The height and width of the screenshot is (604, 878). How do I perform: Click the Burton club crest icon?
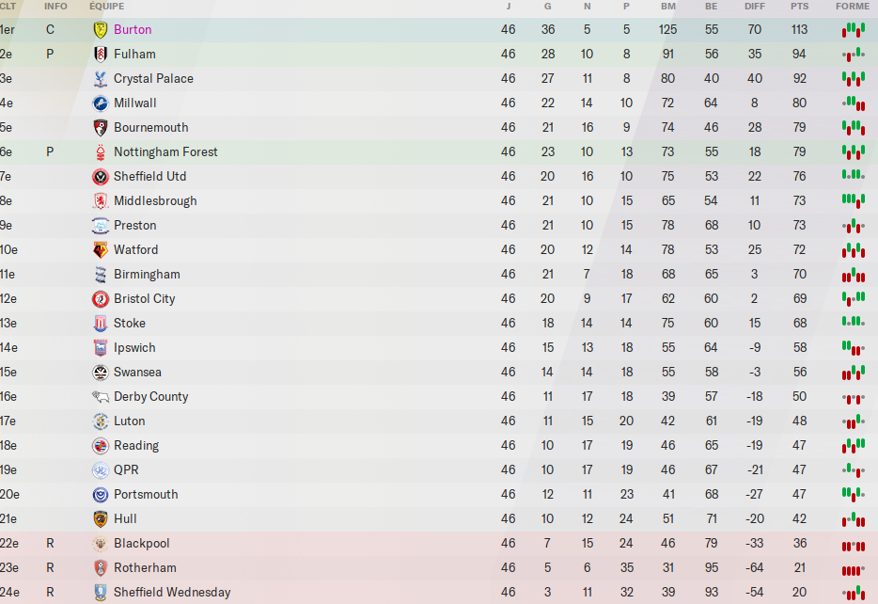pyautogui.click(x=101, y=29)
